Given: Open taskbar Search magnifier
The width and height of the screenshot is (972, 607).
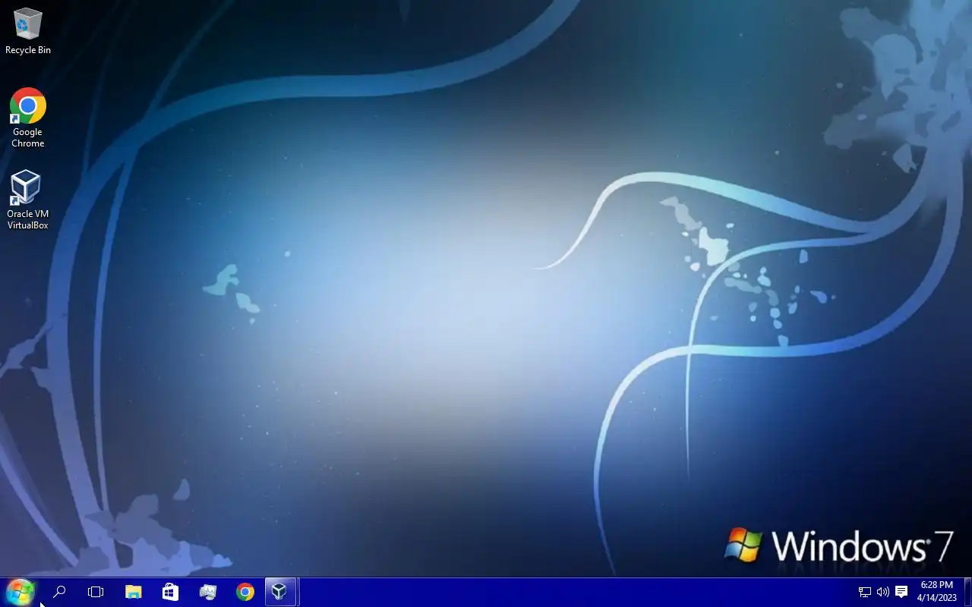Looking at the screenshot, I should point(58,592).
